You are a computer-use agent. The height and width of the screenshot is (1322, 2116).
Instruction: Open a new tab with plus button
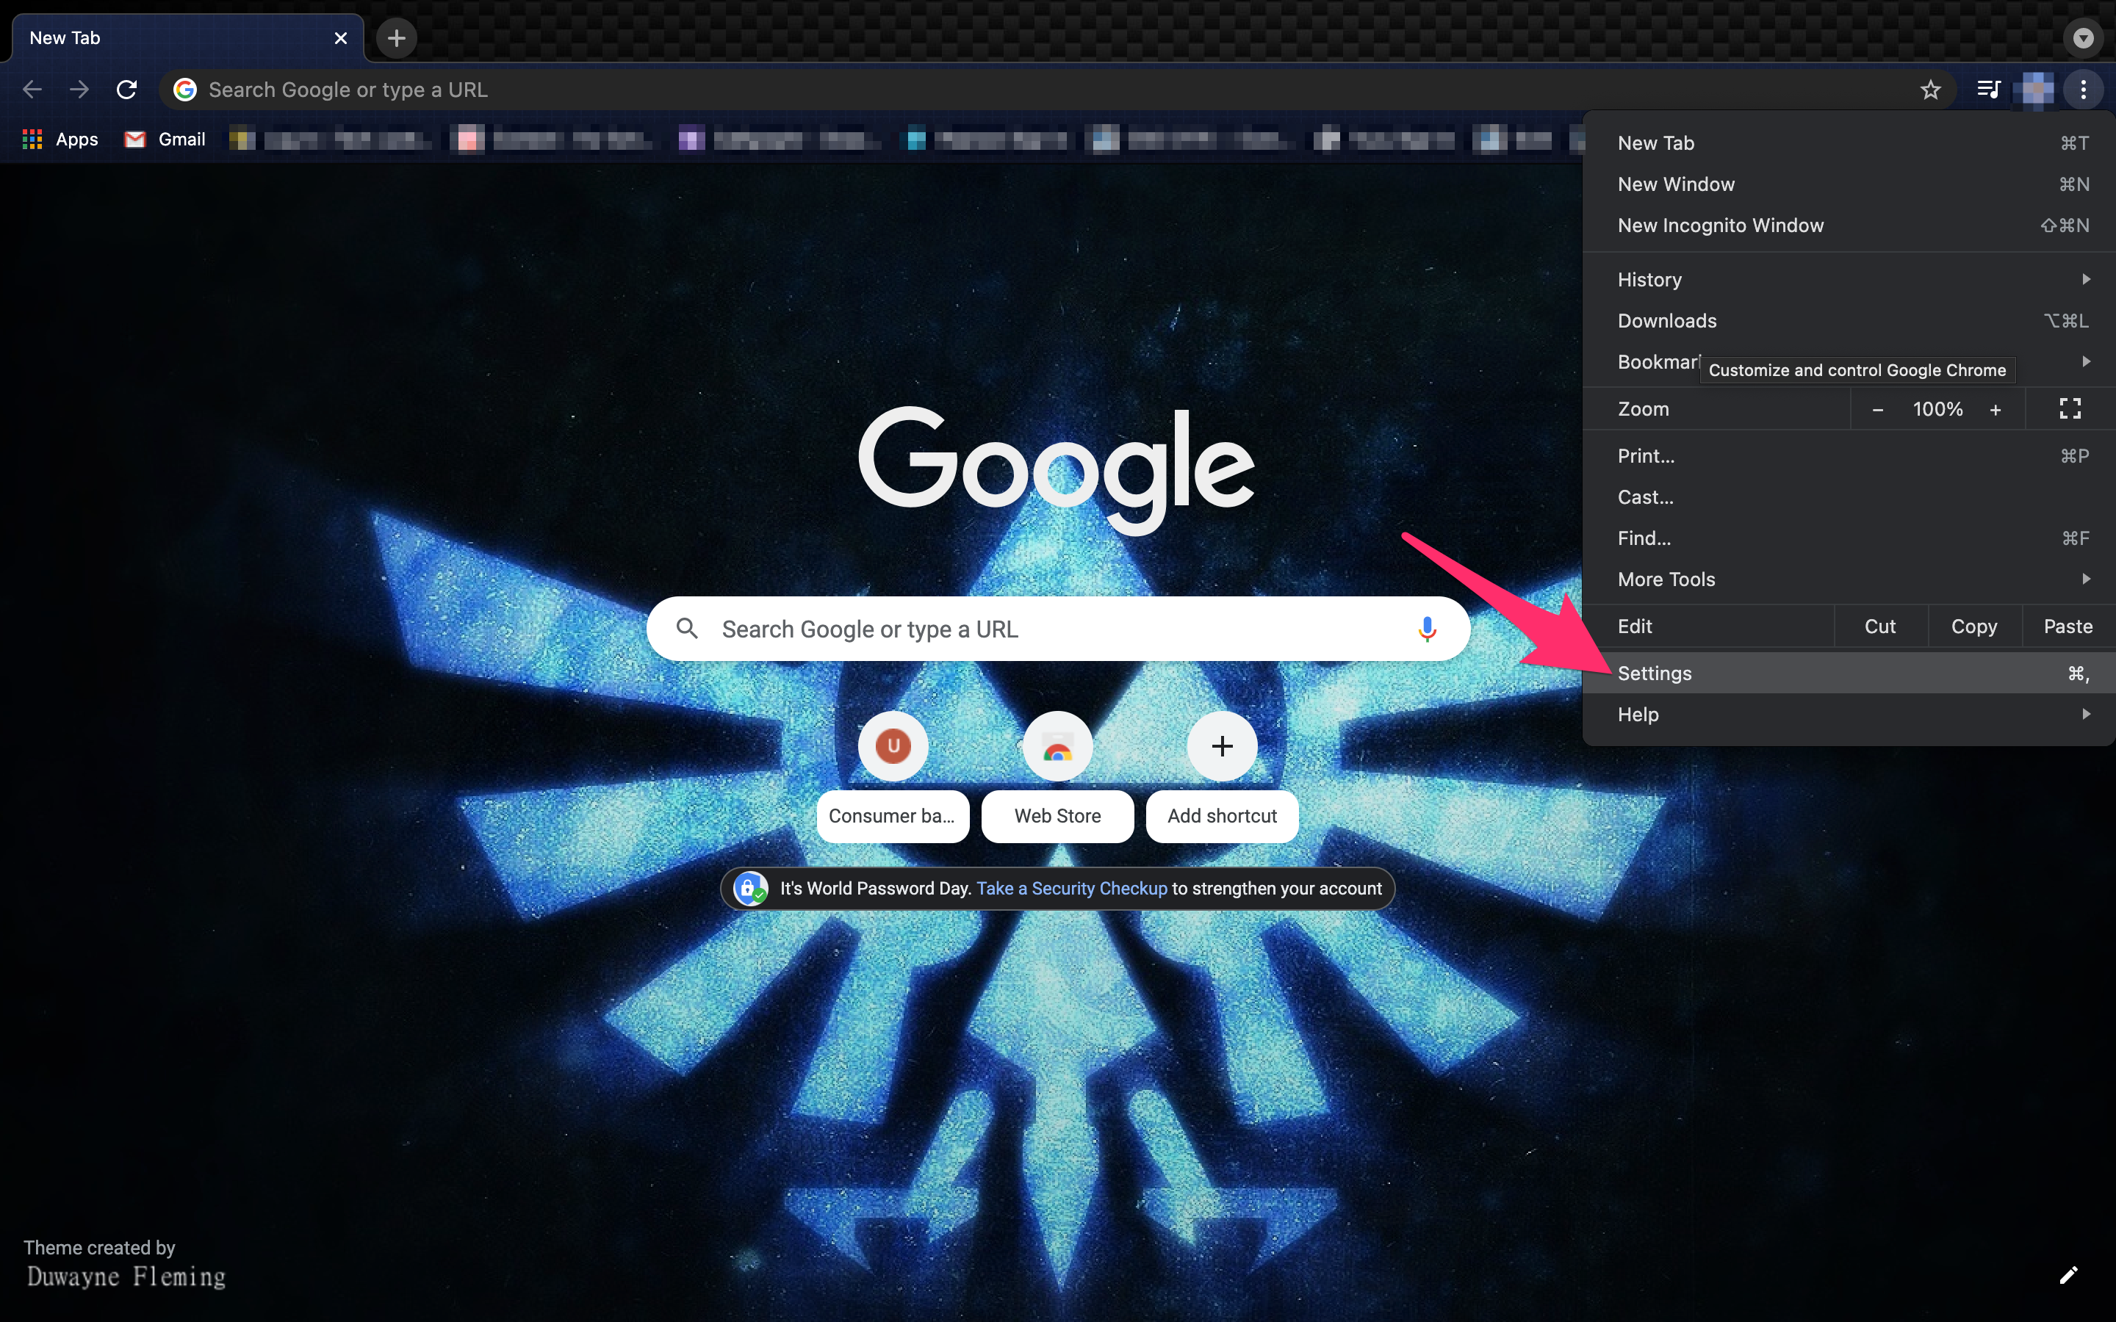click(397, 38)
